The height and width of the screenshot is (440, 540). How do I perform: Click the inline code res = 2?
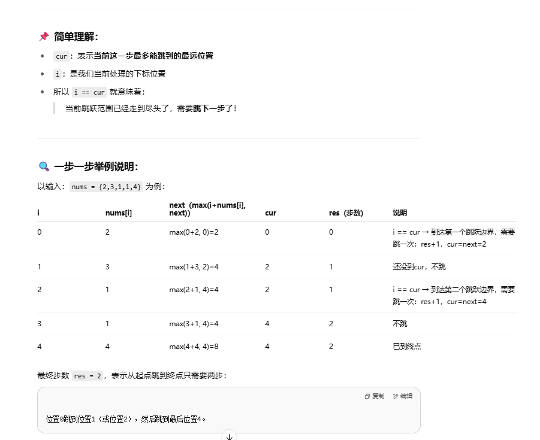point(88,376)
